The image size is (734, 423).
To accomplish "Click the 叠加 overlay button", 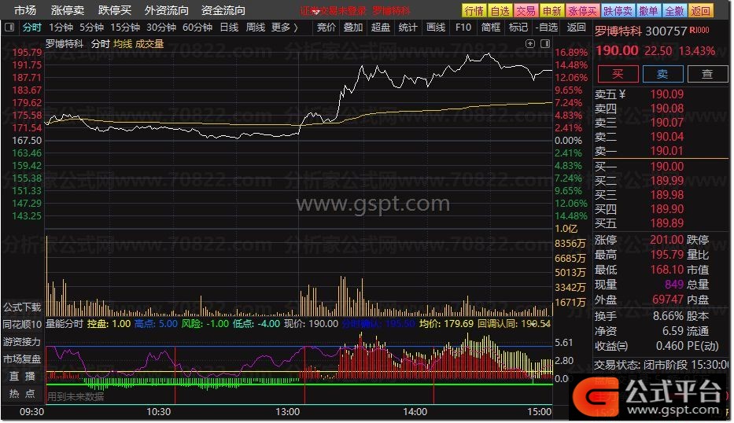I will pyautogui.click(x=353, y=28).
